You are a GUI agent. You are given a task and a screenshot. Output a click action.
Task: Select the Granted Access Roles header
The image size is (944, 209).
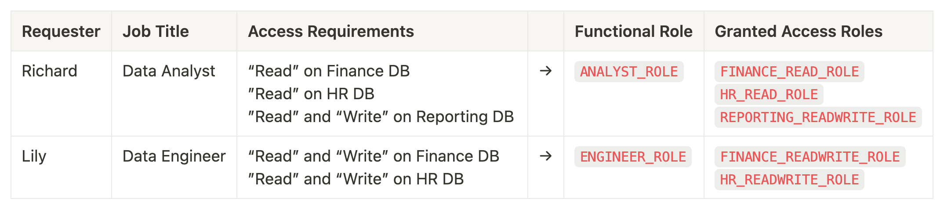(798, 32)
